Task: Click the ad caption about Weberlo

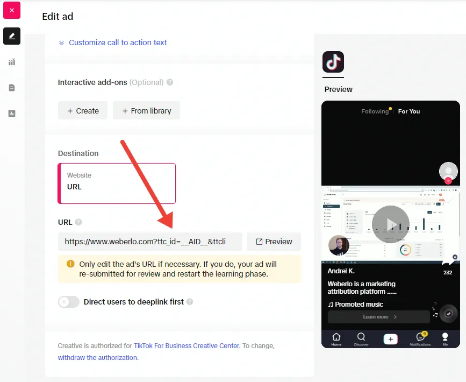Action: click(362, 288)
